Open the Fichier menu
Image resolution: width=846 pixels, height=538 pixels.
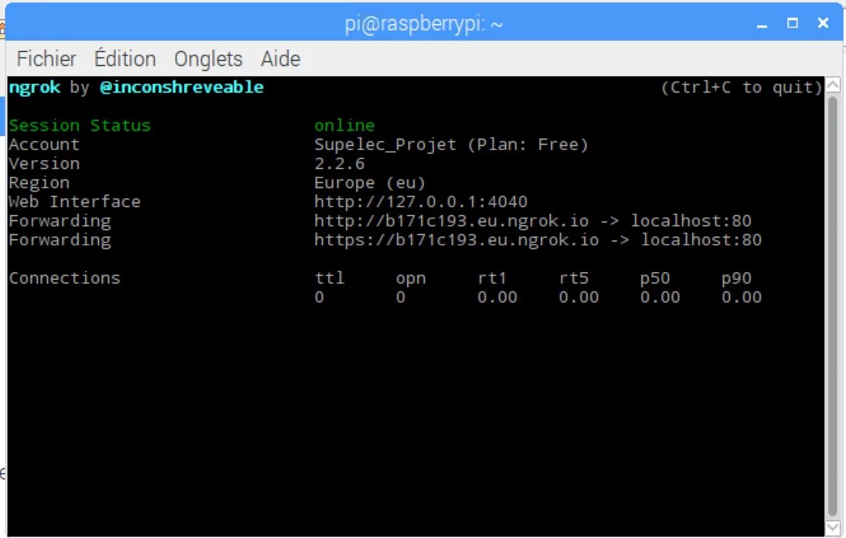(46, 59)
